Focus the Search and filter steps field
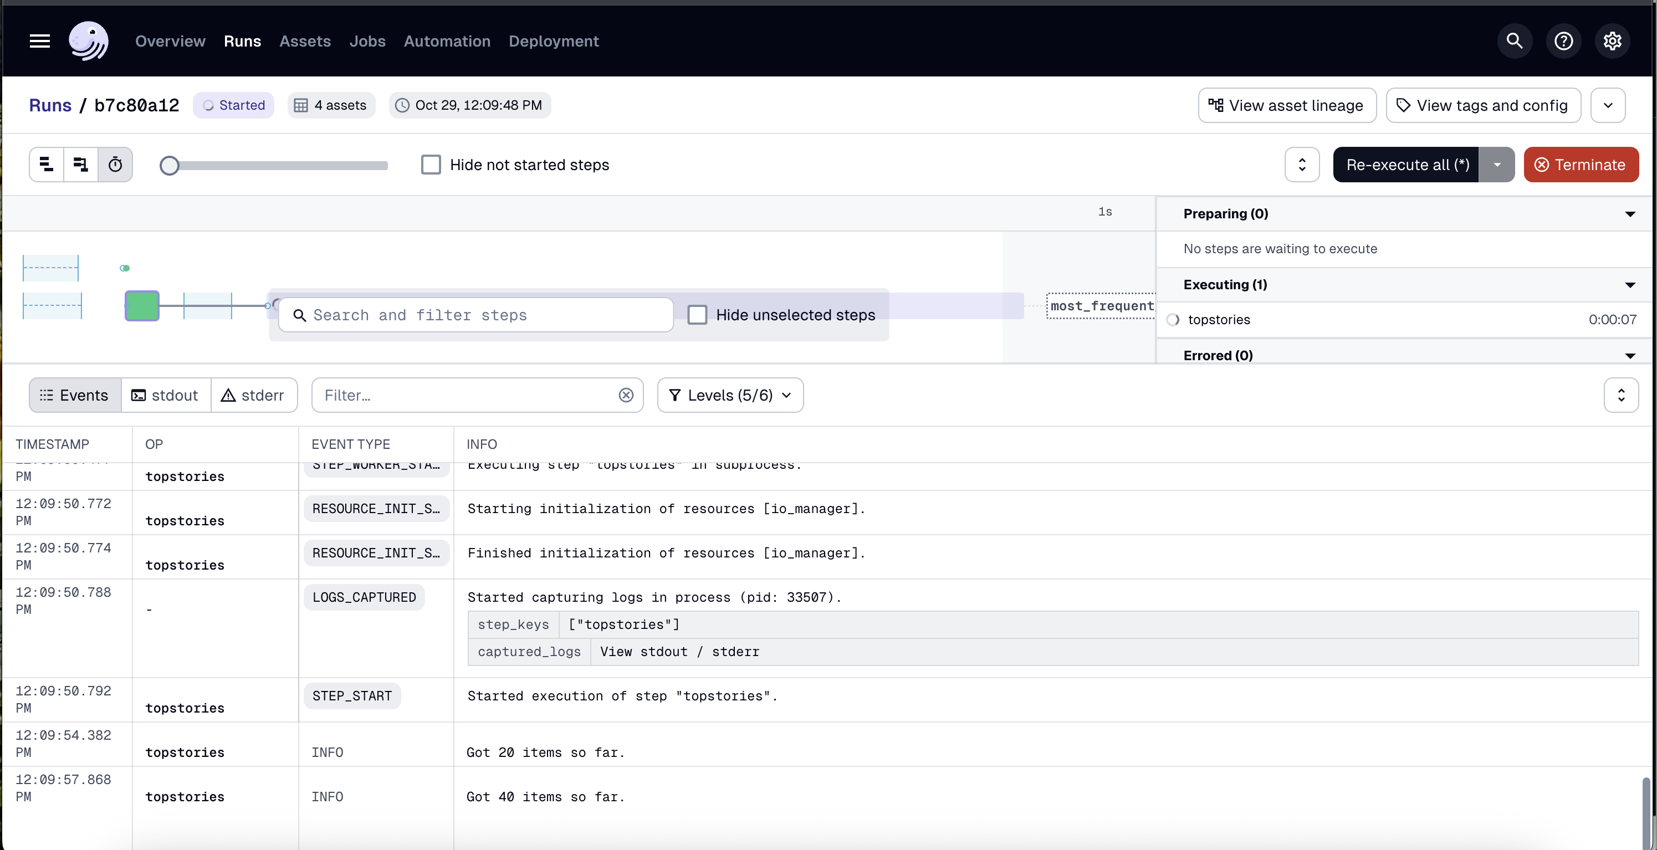This screenshot has height=850, width=1657. tap(476, 314)
